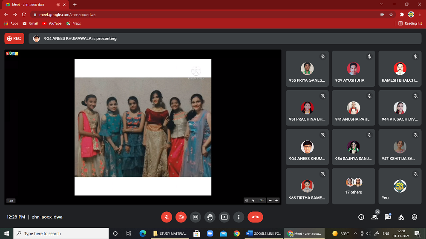Open the Reading list

pyautogui.click(x=410, y=23)
